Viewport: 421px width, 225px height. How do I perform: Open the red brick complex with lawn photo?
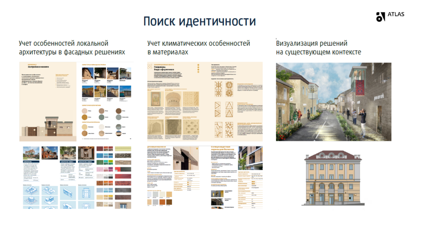point(31,153)
